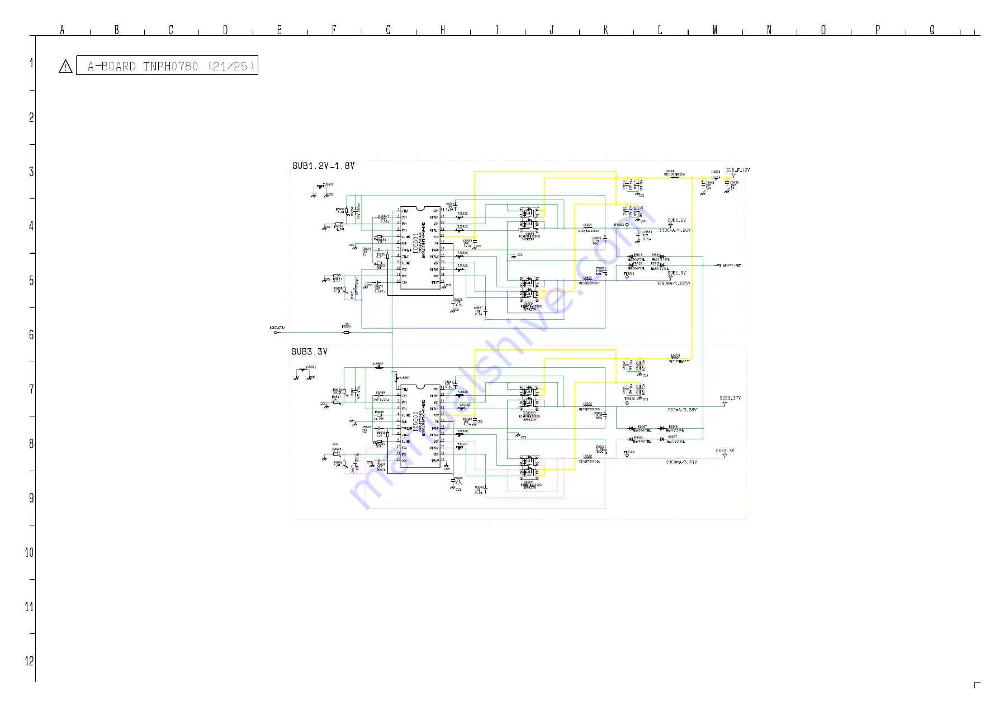
Task: Select the SUB1.2V output label
Action: (676, 220)
